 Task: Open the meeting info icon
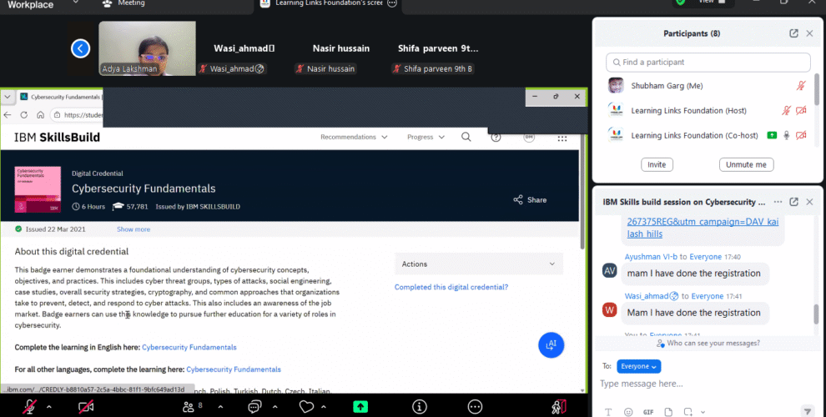[x=420, y=406]
